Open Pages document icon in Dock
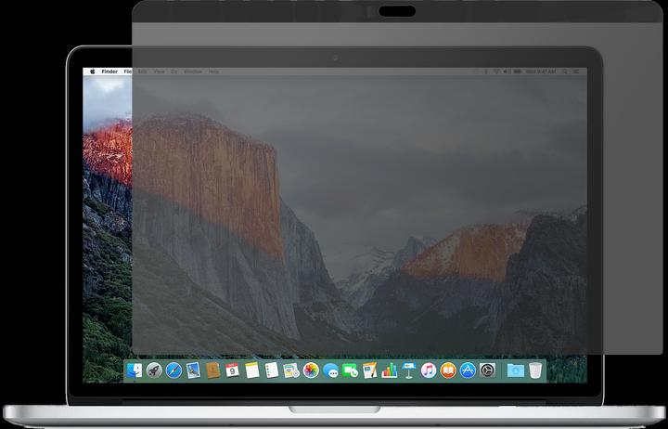This screenshot has width=668, height=429. point(370,370)
